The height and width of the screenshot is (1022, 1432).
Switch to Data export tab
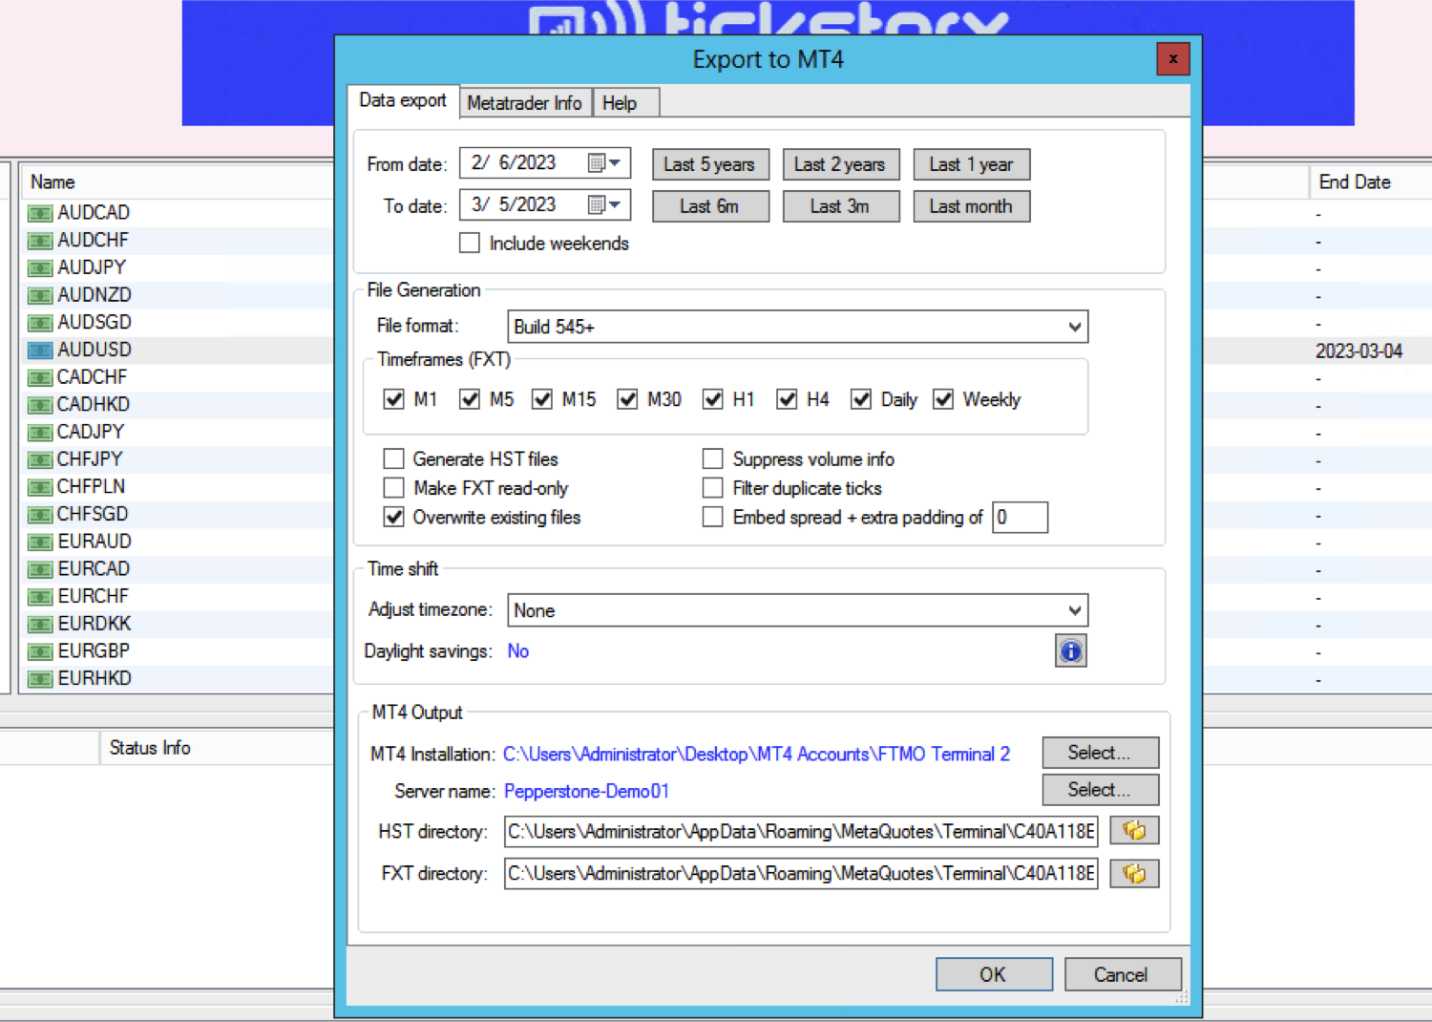click(403, 101)
